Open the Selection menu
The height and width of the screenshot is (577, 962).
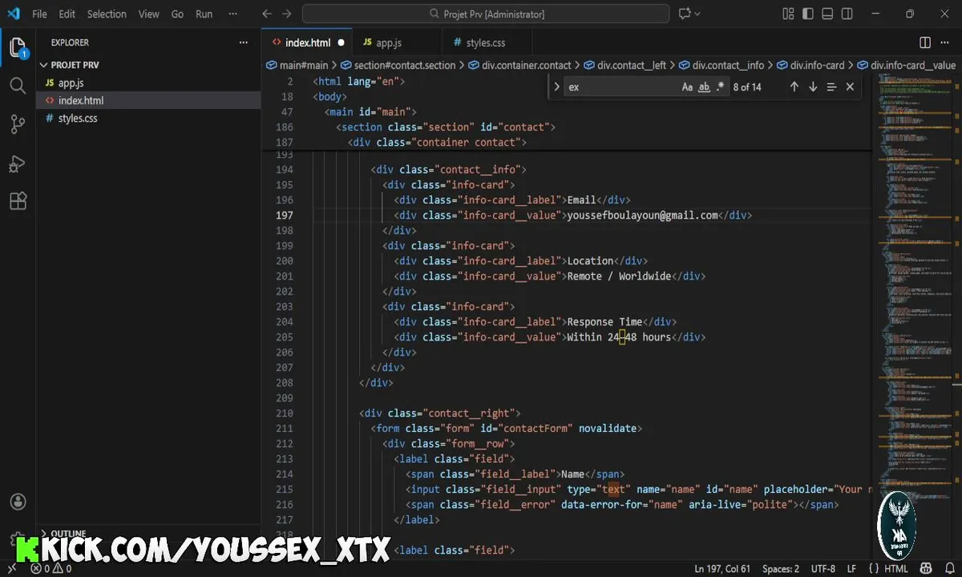pos(107,14)
